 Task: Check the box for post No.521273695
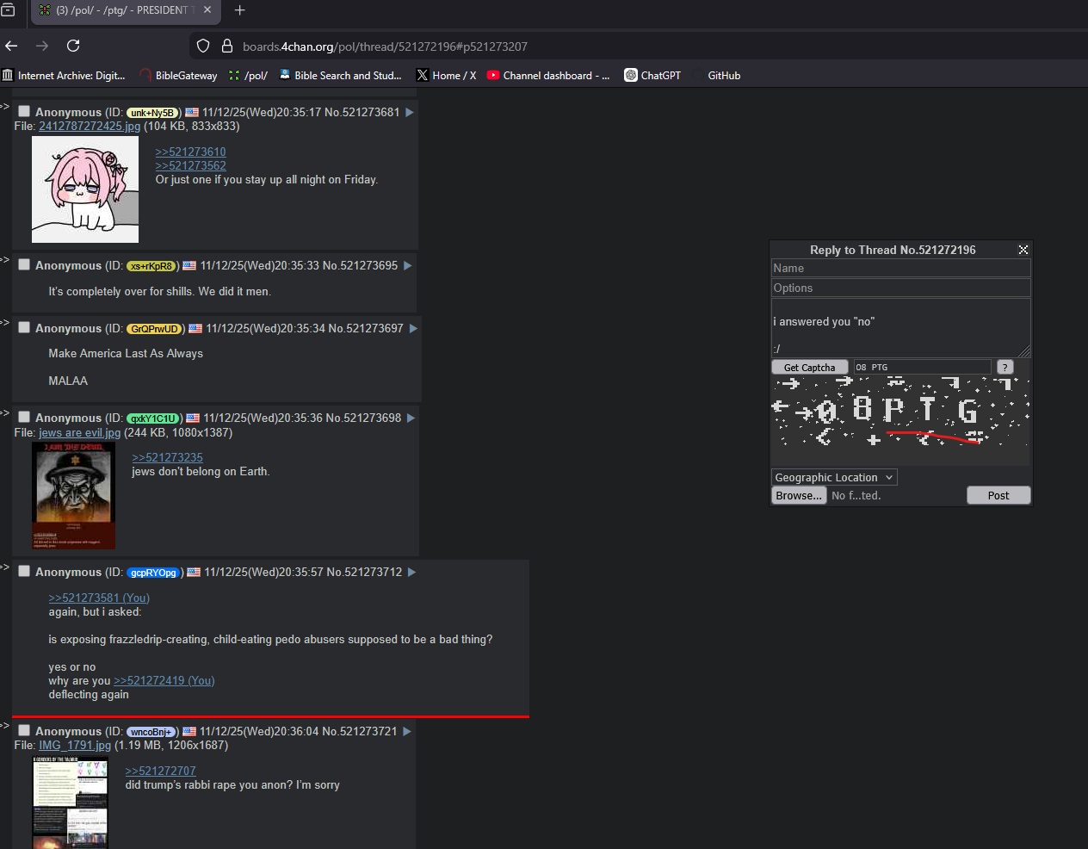pos(24,264)
